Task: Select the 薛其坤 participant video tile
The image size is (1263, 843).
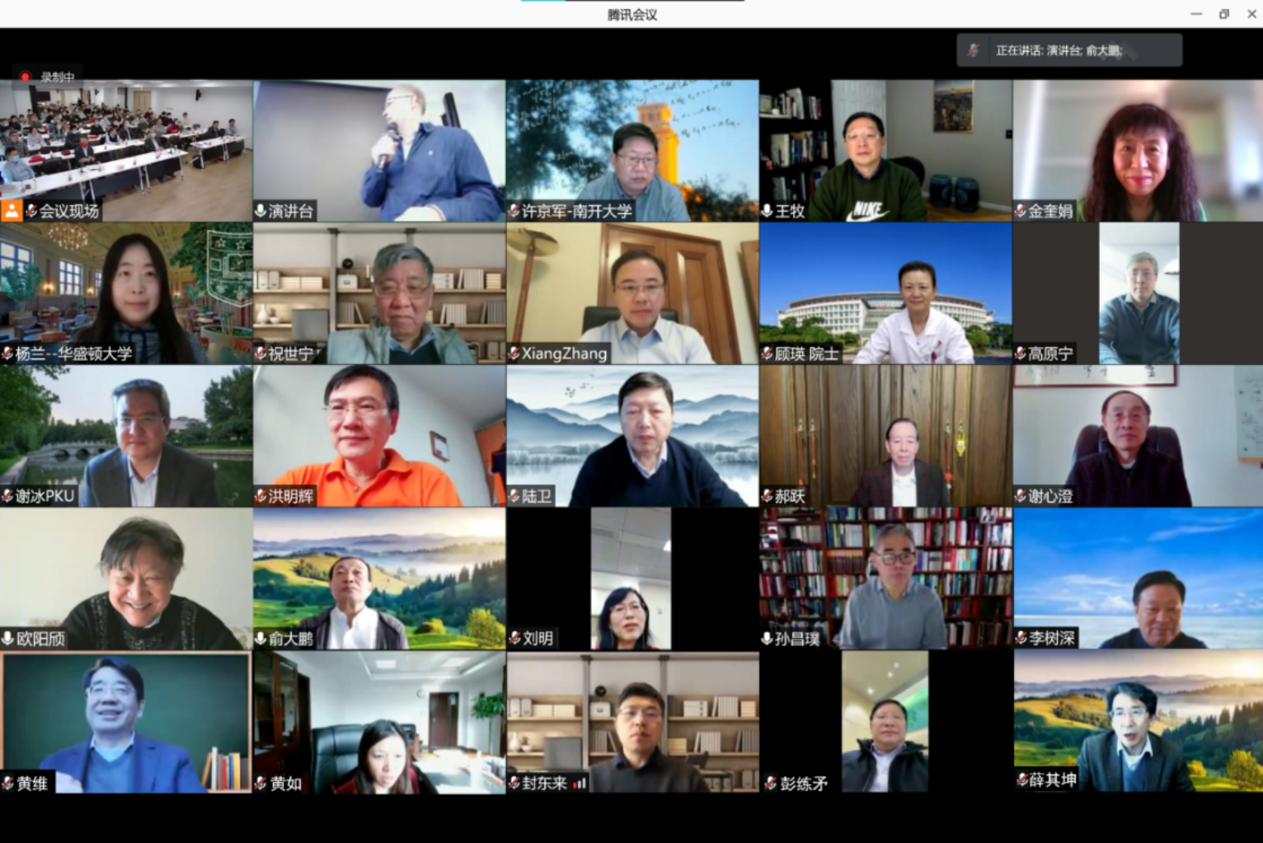Action: [1139, 723]
